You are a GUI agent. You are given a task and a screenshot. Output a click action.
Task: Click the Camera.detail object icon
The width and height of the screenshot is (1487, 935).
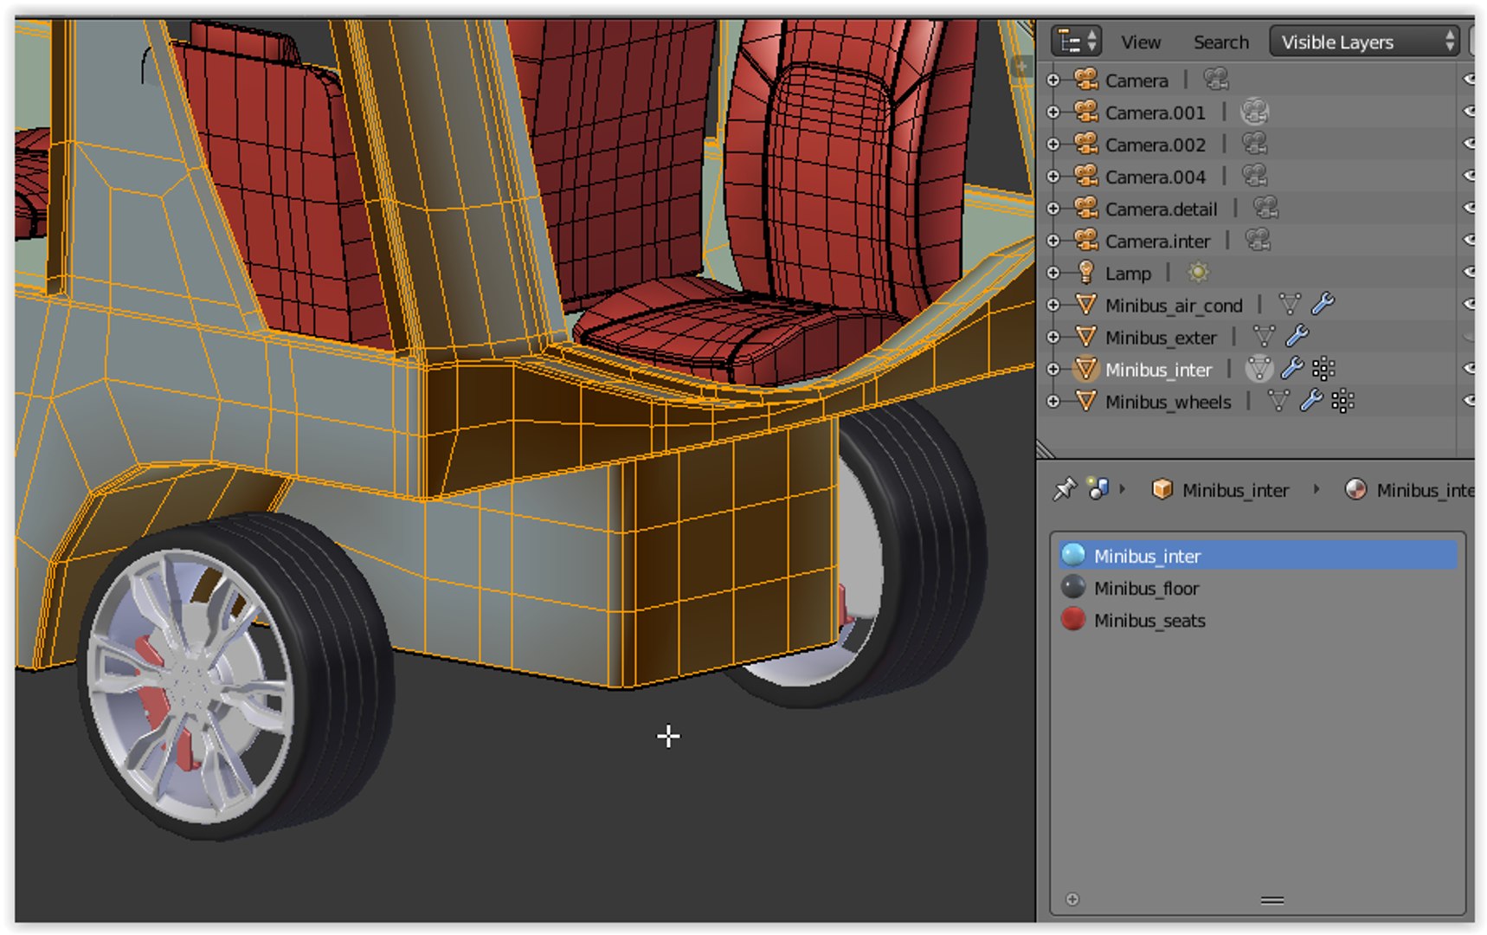[1085, 208]
